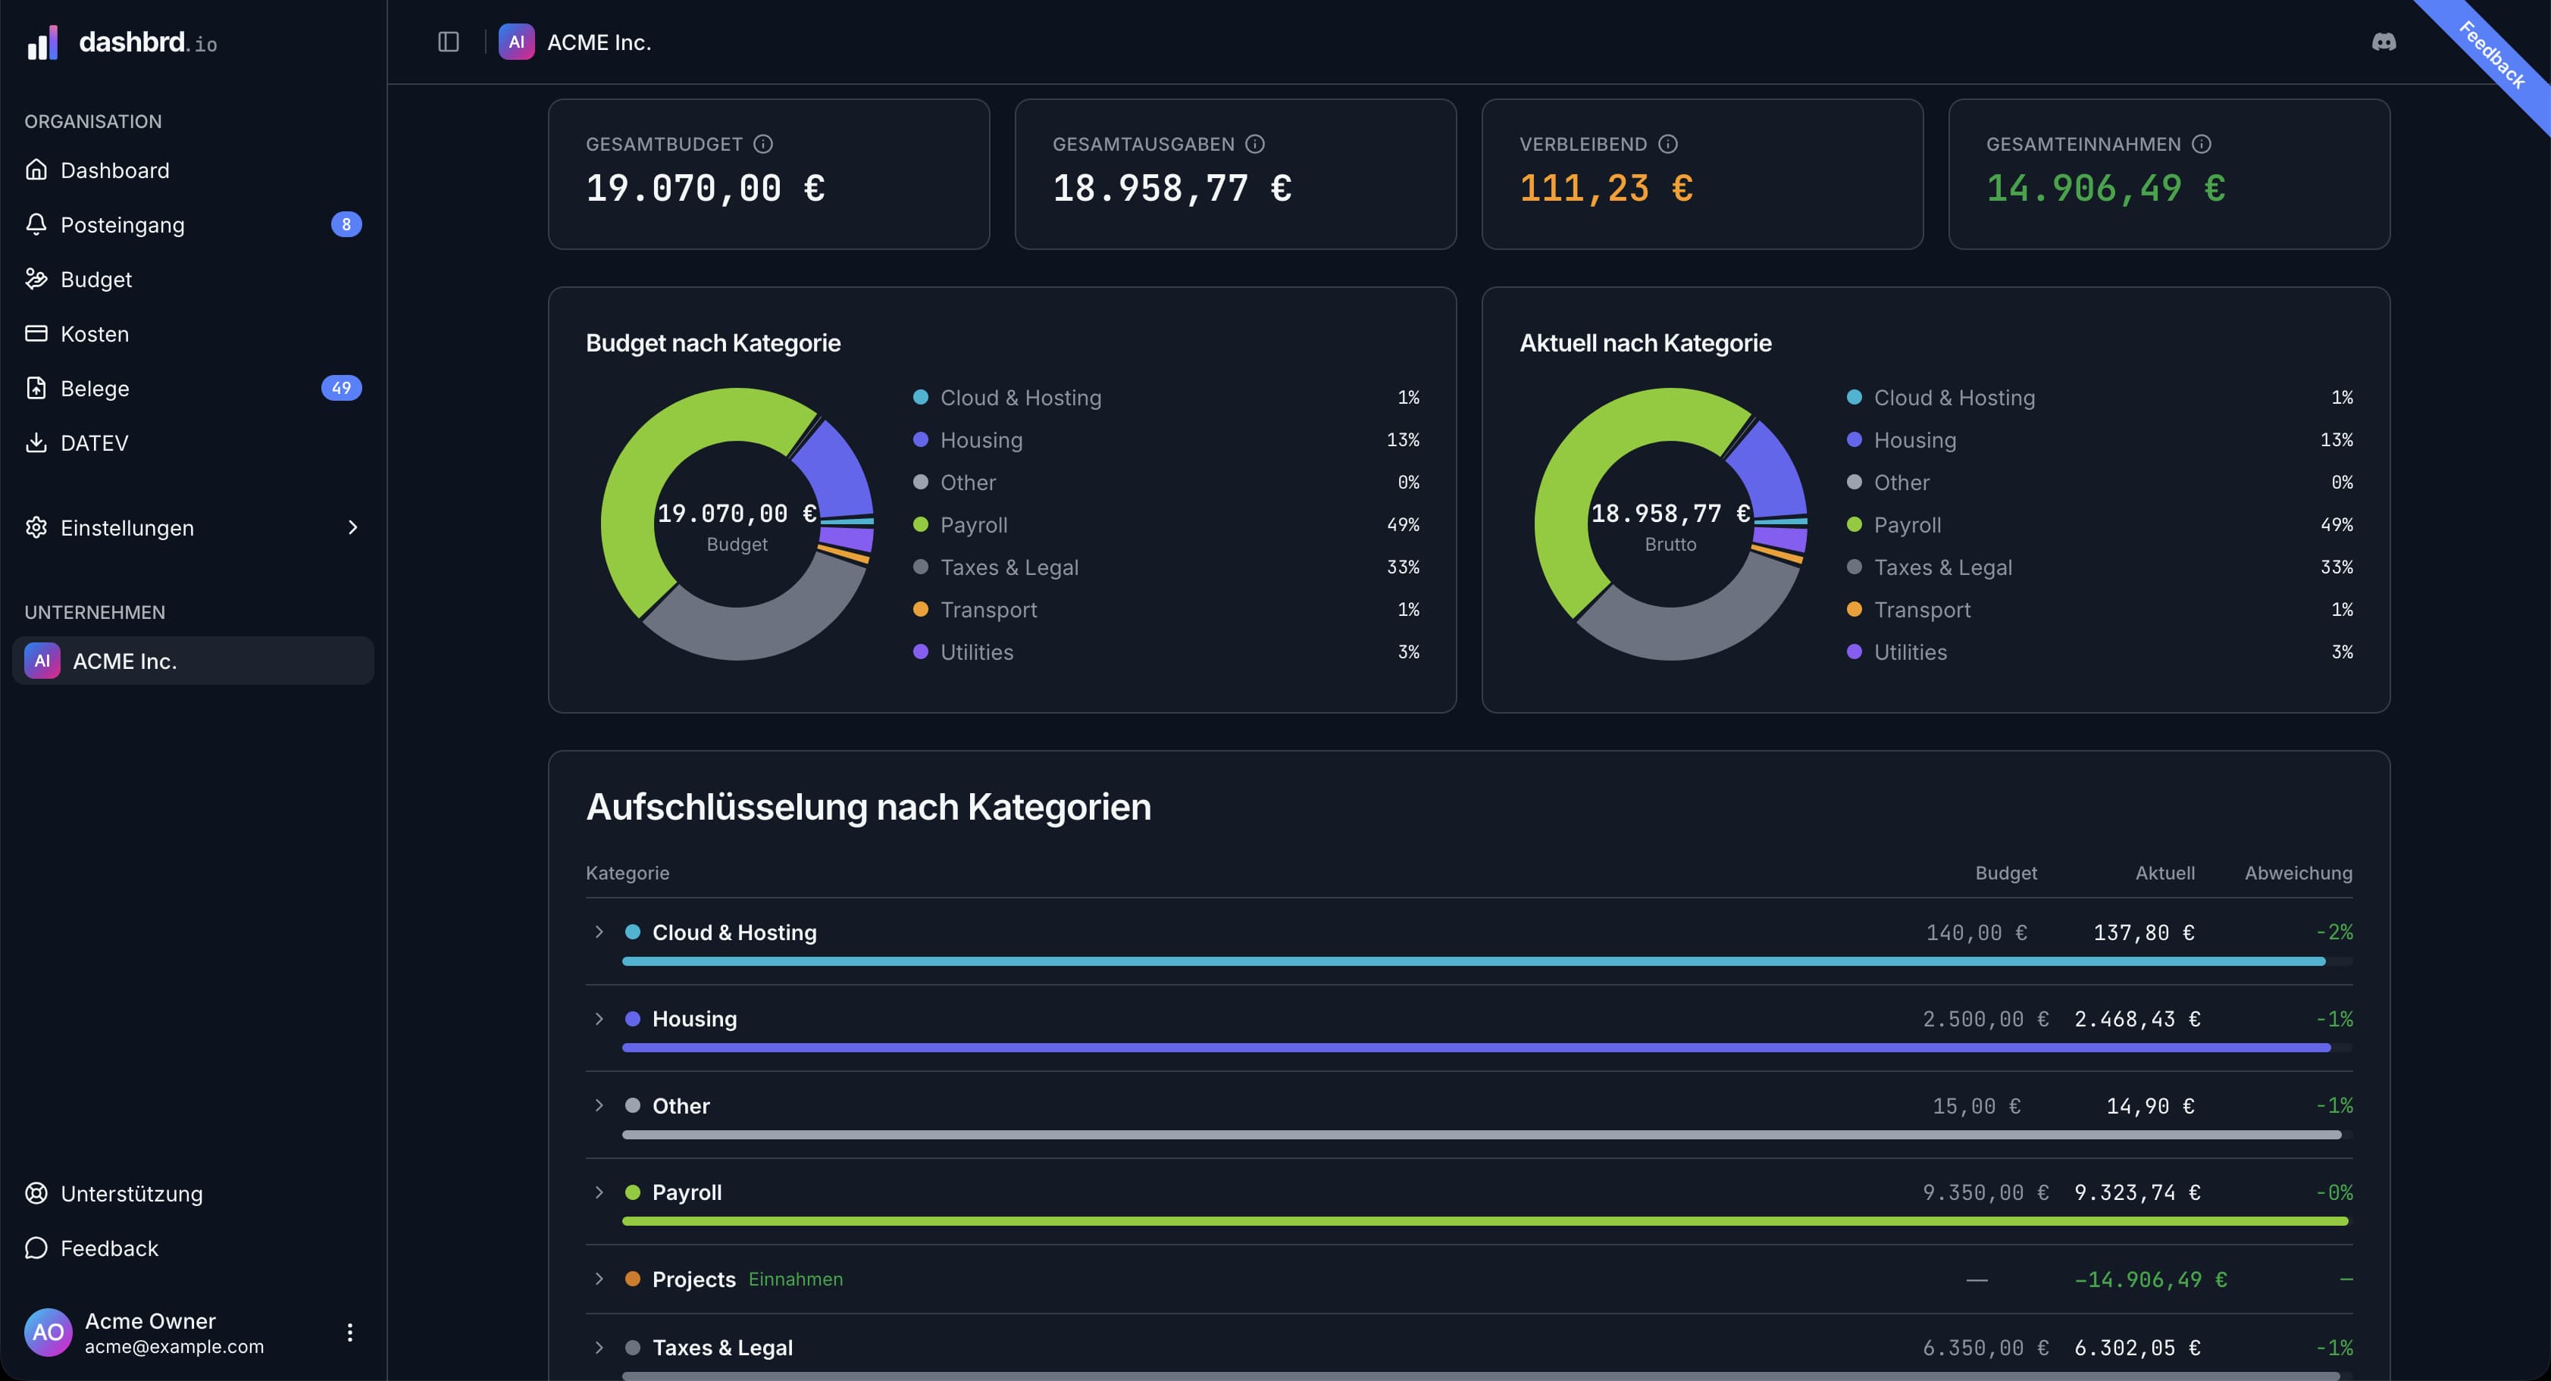
Task: Click the Budget donut chart
Action: [737, 523]
